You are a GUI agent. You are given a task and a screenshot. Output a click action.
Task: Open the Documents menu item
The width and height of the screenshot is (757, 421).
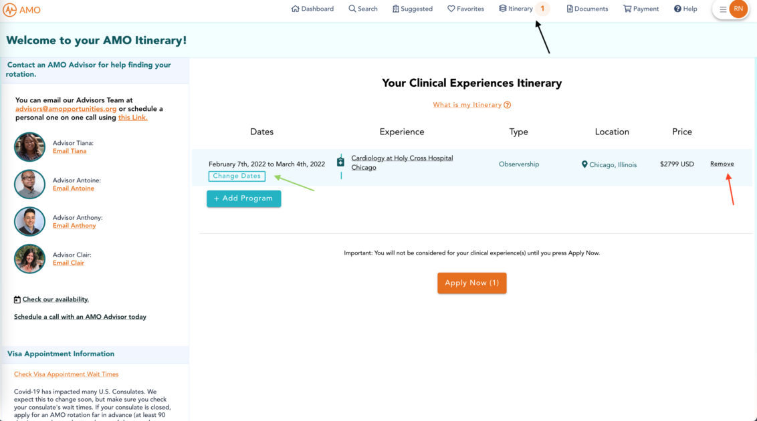(x=587, y=9)
